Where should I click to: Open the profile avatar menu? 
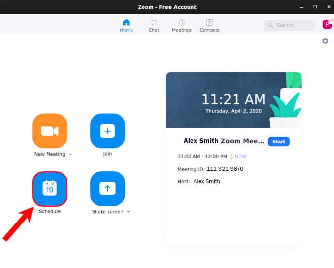click(x=327, y=25)
